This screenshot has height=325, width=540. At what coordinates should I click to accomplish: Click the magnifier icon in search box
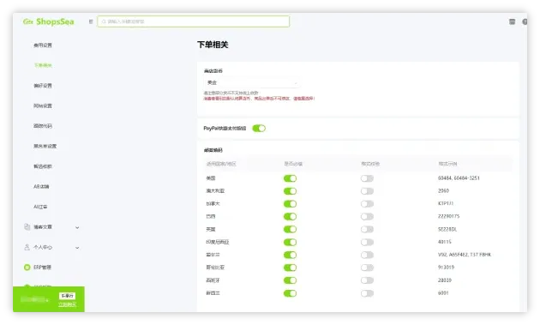(104, 21)
